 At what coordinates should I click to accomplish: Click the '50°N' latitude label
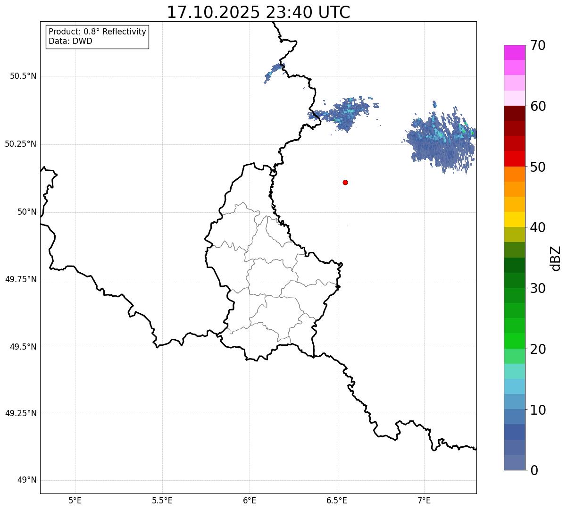click(x=27, y=212)
